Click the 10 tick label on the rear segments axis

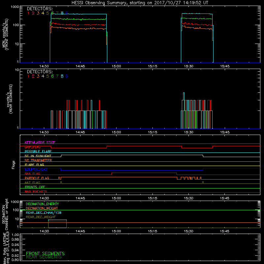(17, 70)
